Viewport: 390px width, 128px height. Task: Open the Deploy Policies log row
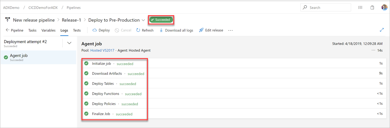coord(234,103)
